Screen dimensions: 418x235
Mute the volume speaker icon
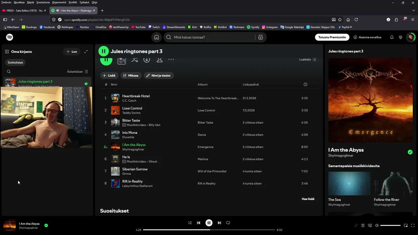click(377, 226)
